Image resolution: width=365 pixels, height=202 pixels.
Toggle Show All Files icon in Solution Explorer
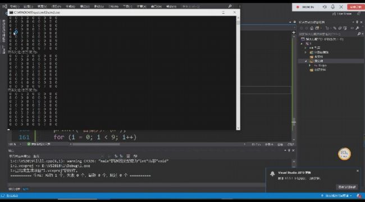(345, 28)
